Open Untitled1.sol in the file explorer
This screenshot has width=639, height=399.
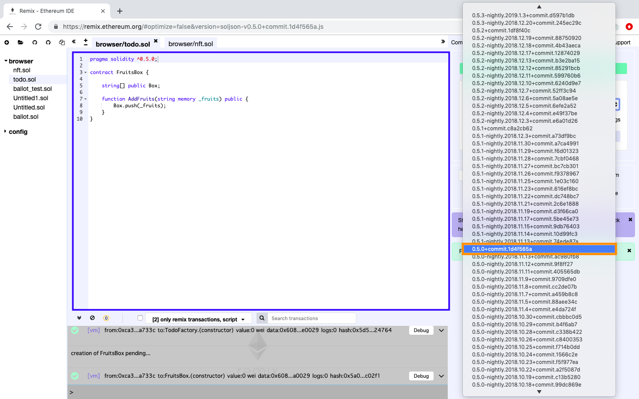[31, 98]
